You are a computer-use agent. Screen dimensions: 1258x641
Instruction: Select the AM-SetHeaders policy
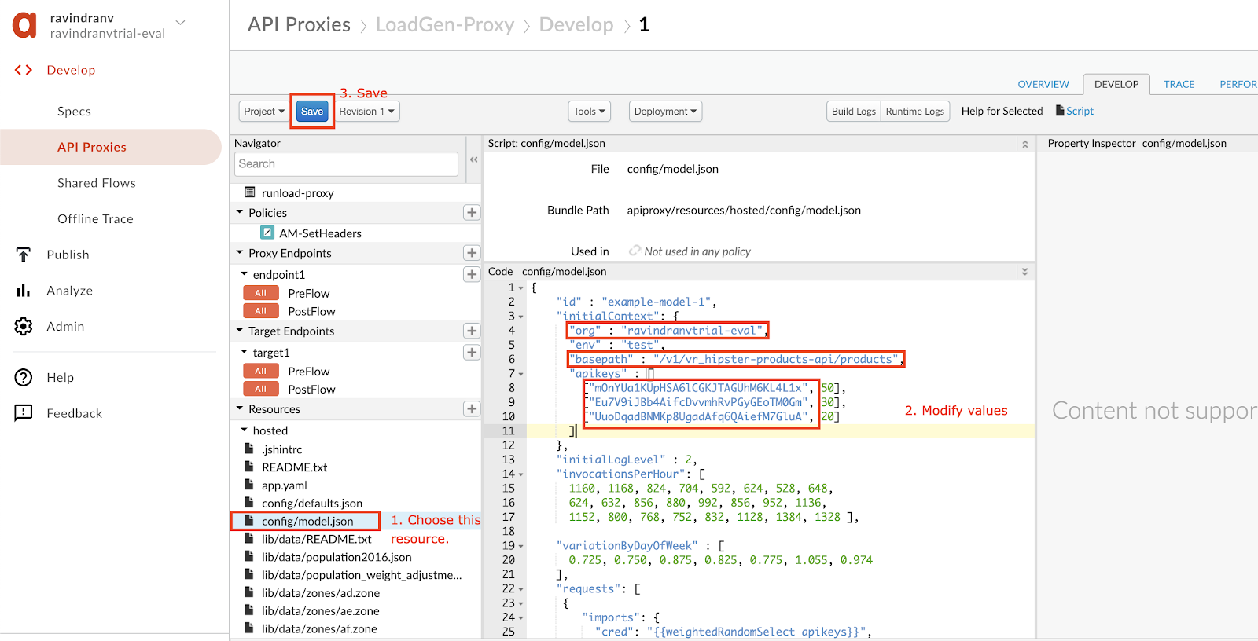321,233
